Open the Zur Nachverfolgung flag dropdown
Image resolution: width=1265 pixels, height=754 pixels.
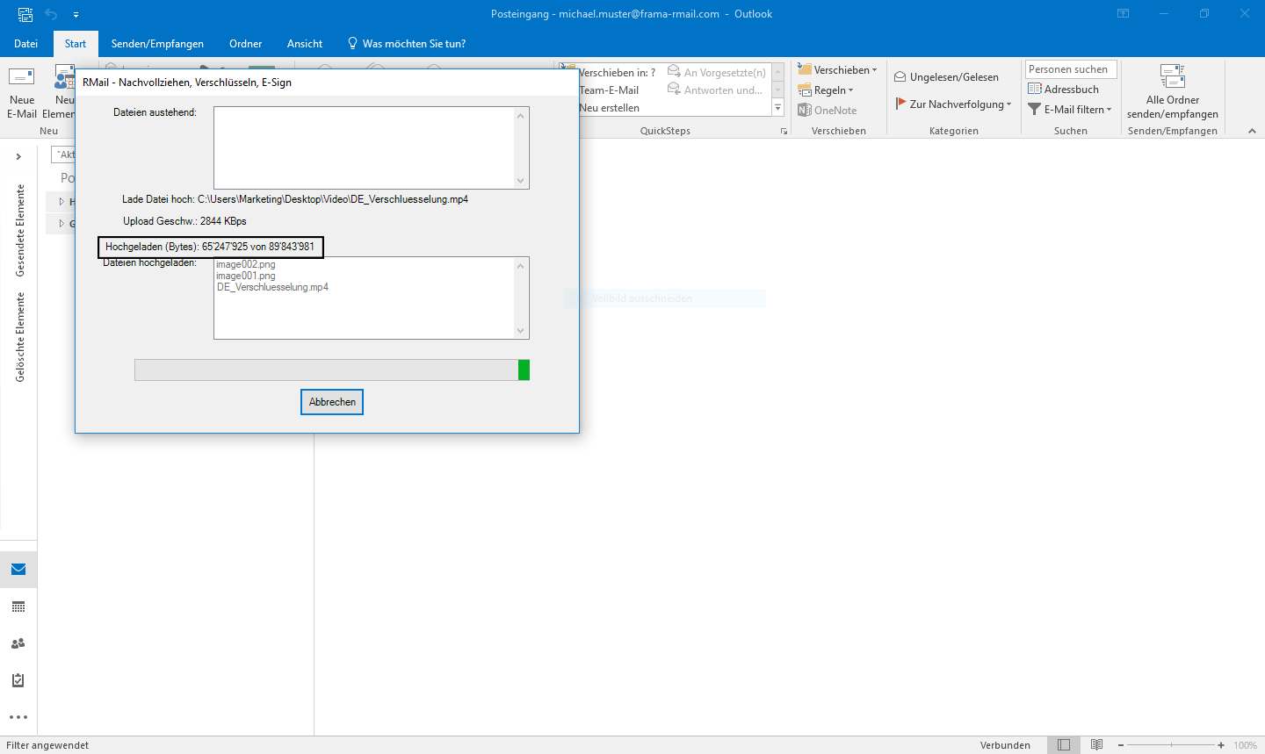coord(953,104)
